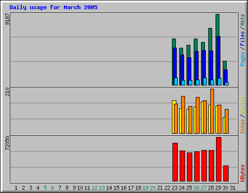This screenshot has height=193, width=248.
Task: Click the green Hits bar for day 28
Action: (210, 39)
